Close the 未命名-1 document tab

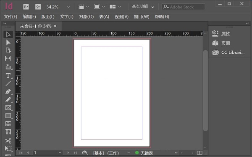coord(55,26)
